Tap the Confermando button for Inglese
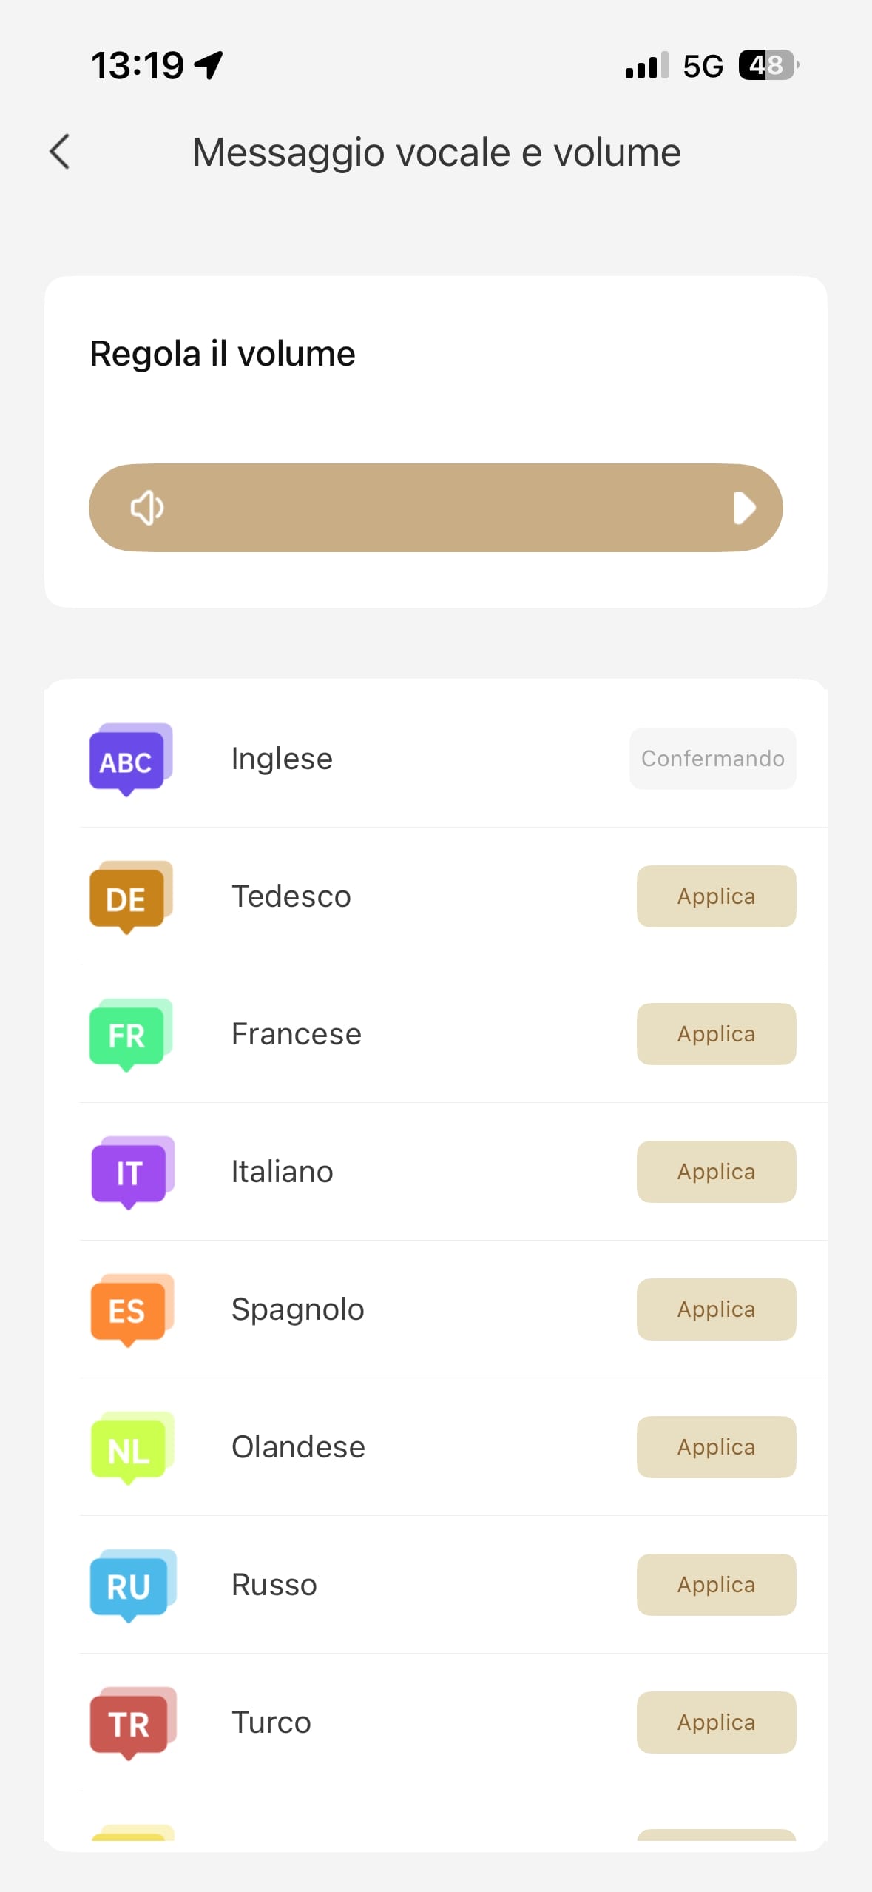 (712, 759)
